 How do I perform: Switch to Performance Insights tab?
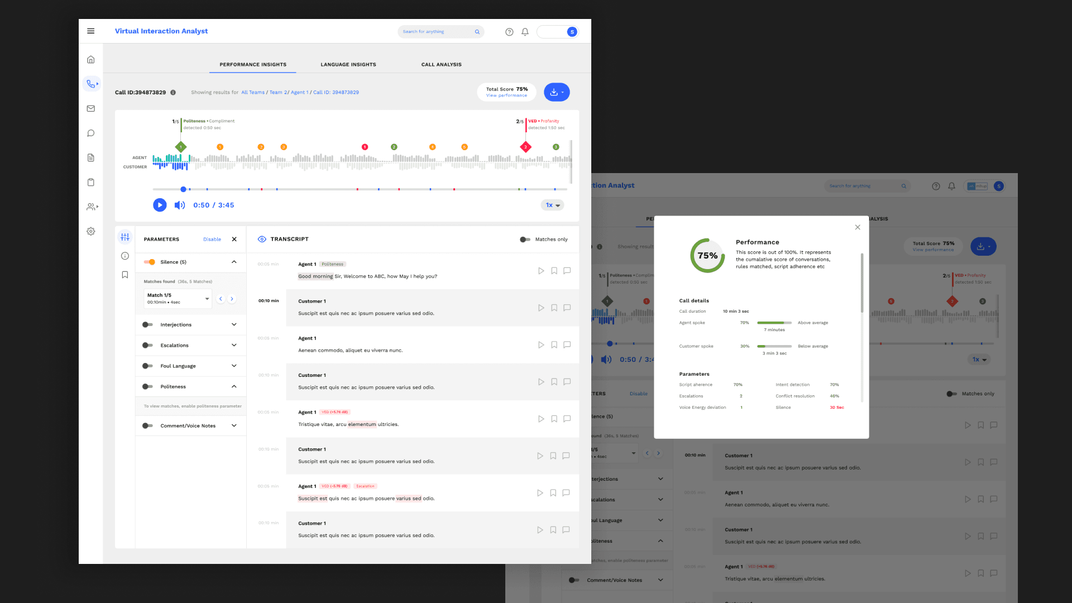pyautogui.click(x=253, y=65)
